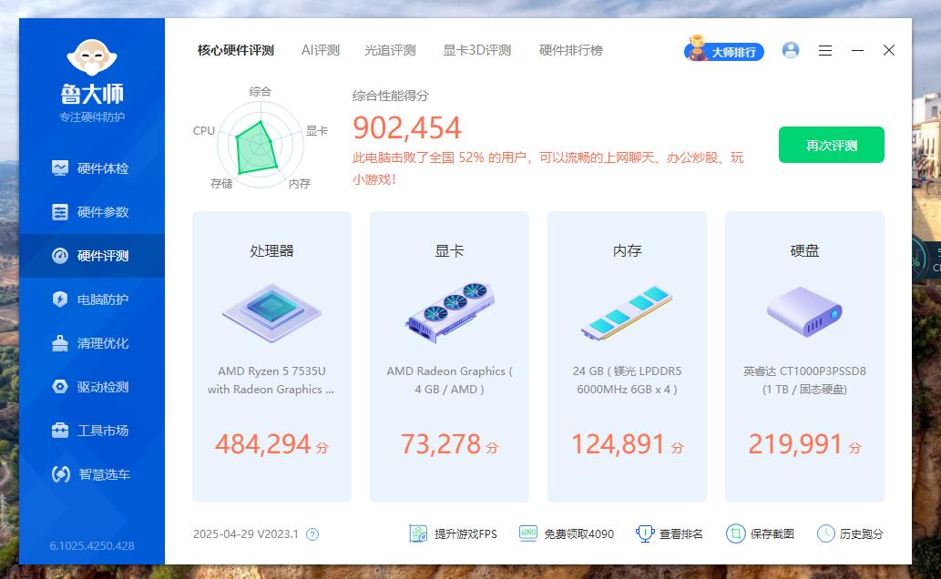Click the 综合性能得分 label
Image resolution: width=941 pixels, height=579 pixels.
pos(391,96)
